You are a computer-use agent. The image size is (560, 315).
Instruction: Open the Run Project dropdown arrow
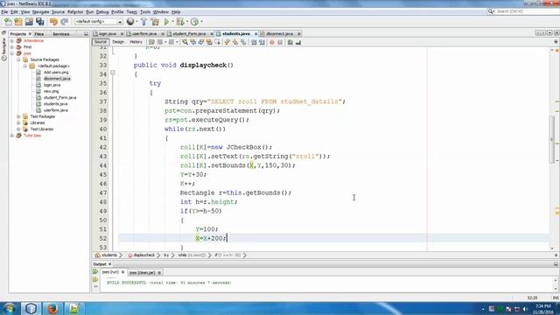coord(173,22)
